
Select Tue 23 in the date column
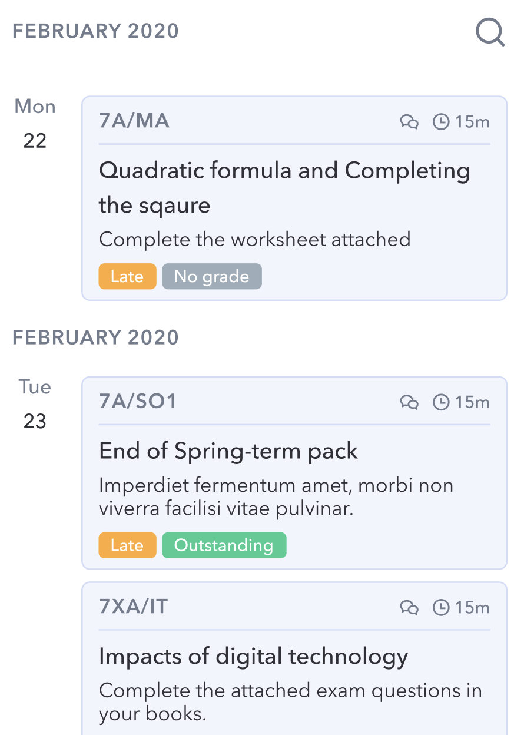point(35,404)
